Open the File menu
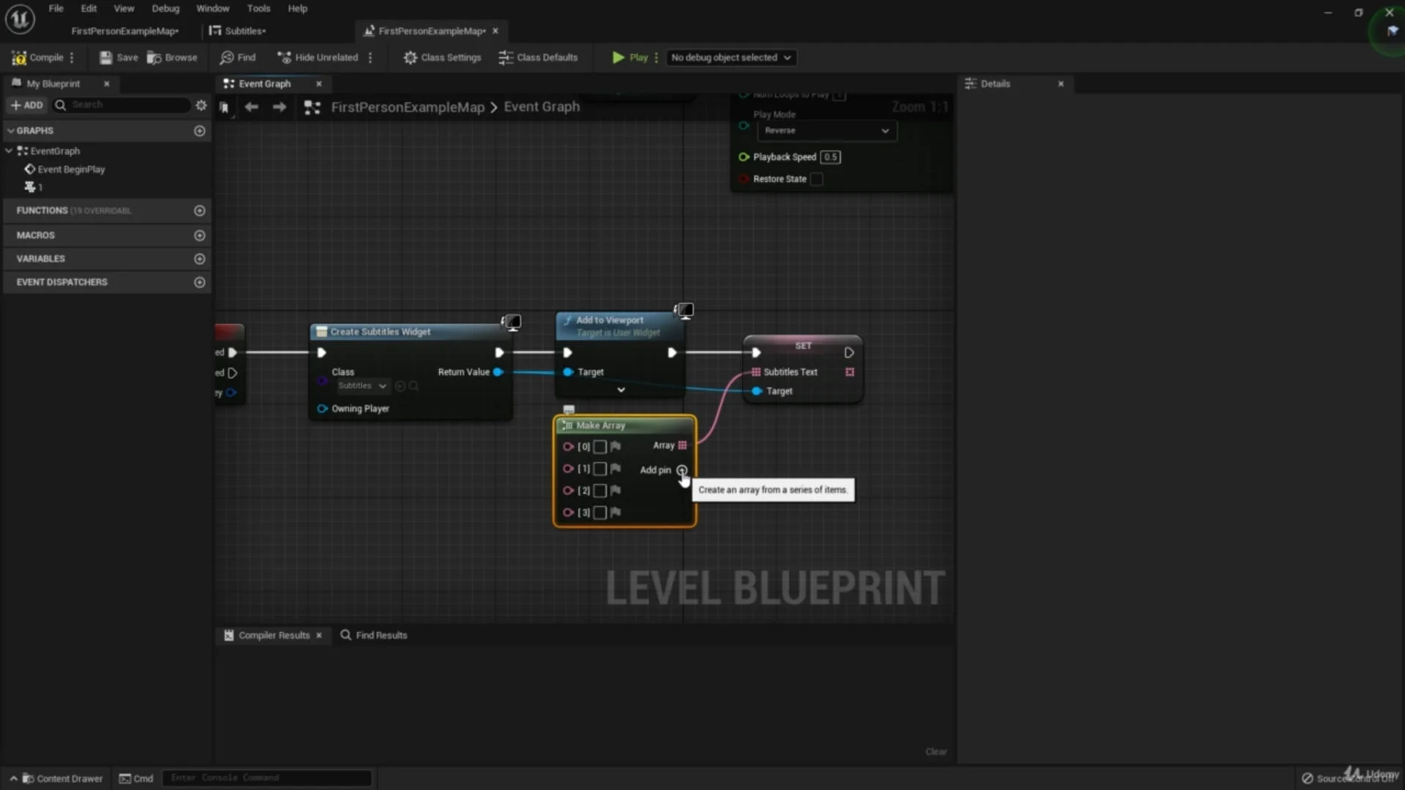 click(56, 9)
